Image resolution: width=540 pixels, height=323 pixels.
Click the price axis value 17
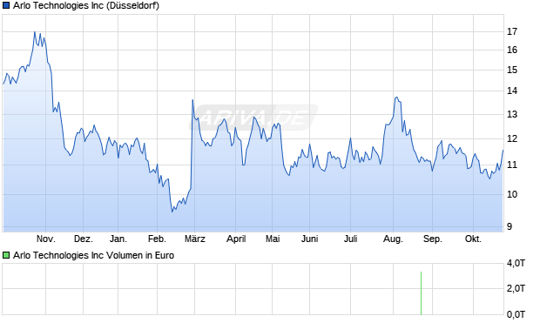coord(512,31)
